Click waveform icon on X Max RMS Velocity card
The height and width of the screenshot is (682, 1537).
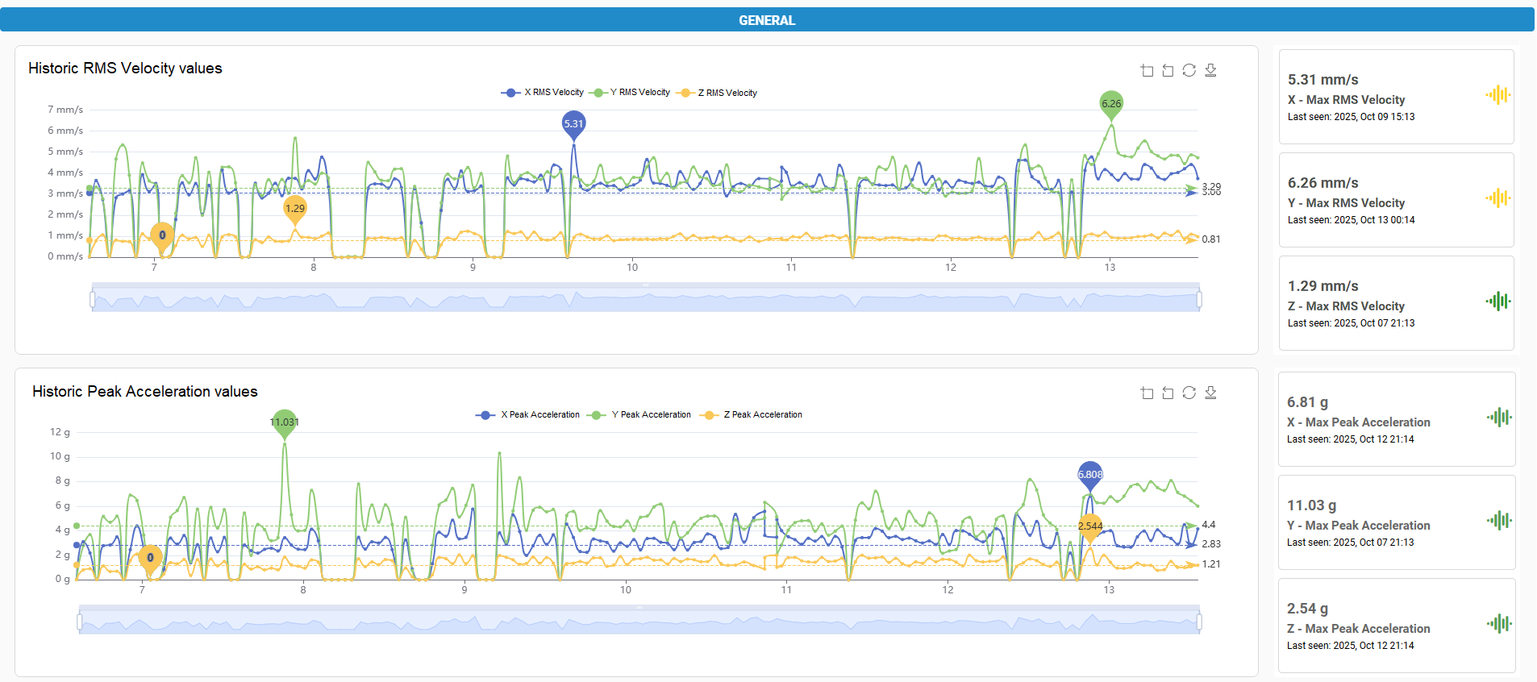click(x=1497, y=95)
